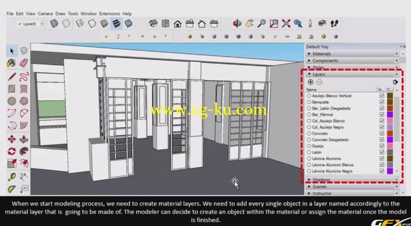Open the Camera menu
Viewport: 411px width, 226px height.
coord(45,14)
